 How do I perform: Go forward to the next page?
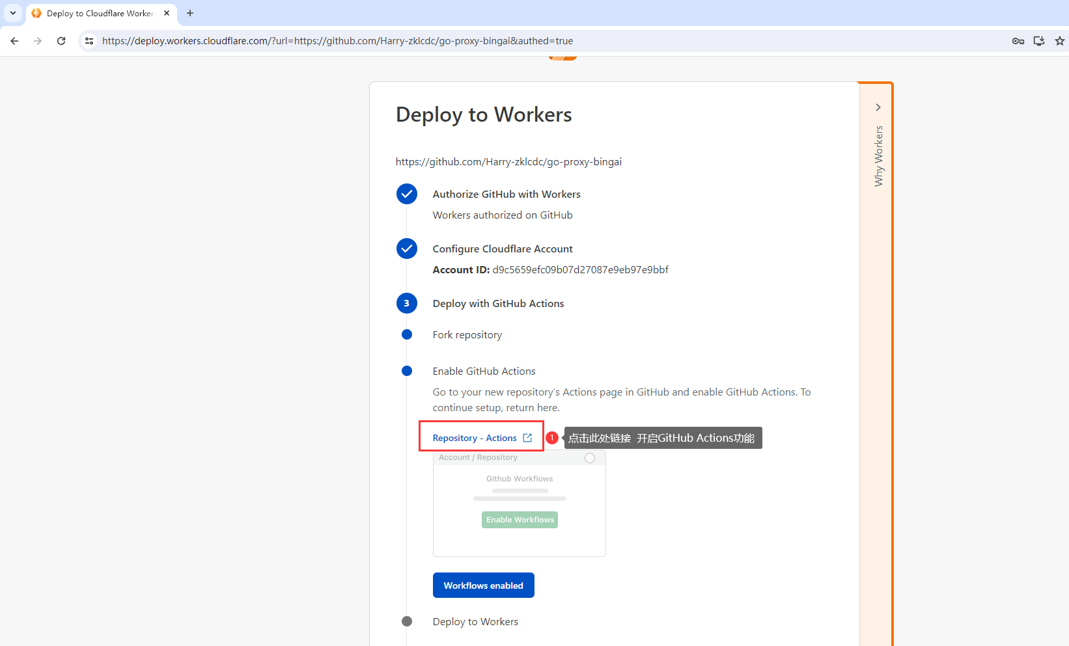[x=38, y=41]
